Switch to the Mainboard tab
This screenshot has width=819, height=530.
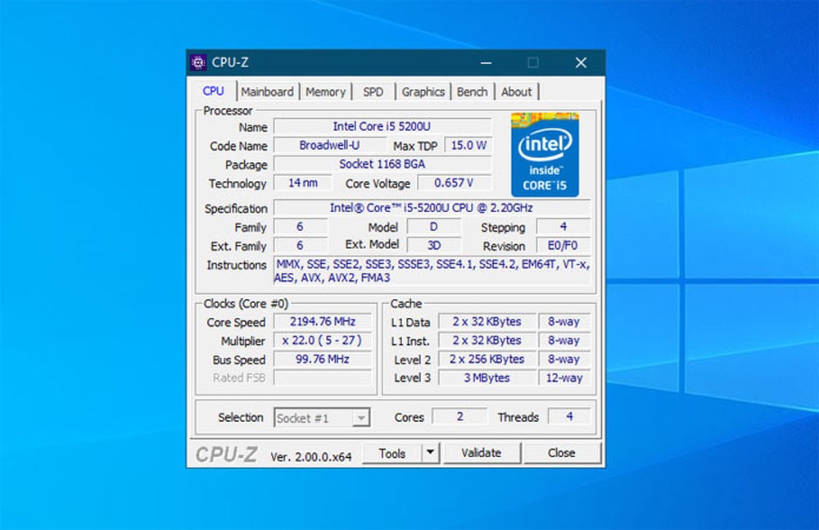[x=267, y=92]
